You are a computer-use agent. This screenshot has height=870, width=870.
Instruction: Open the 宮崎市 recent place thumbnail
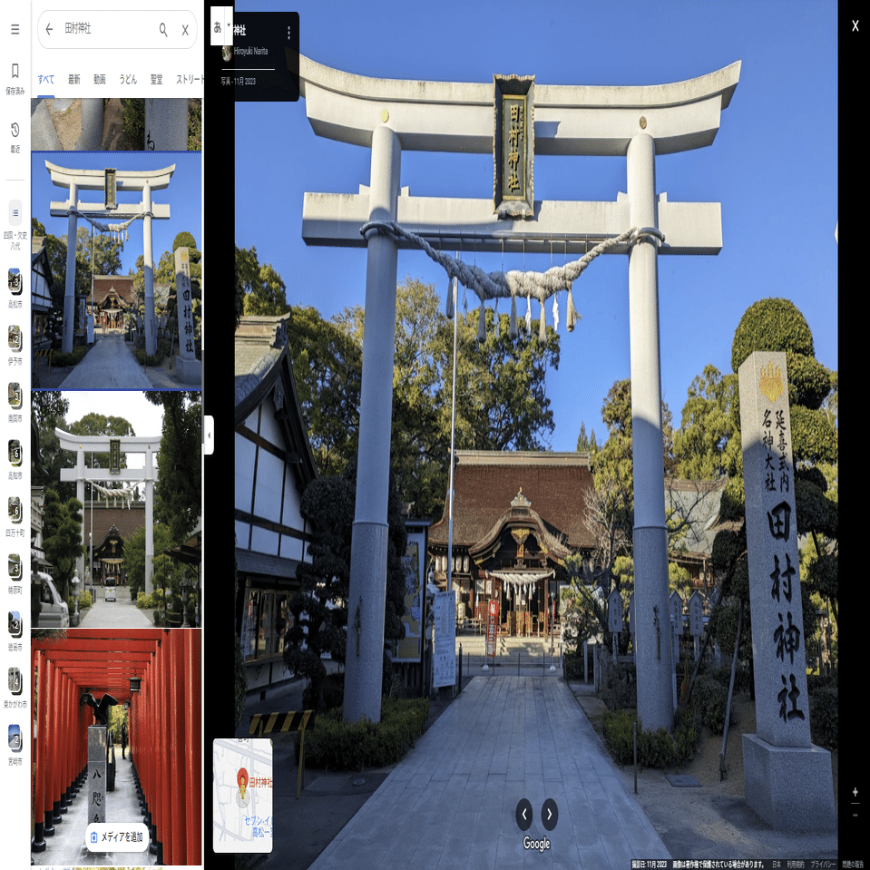point(15,738)
